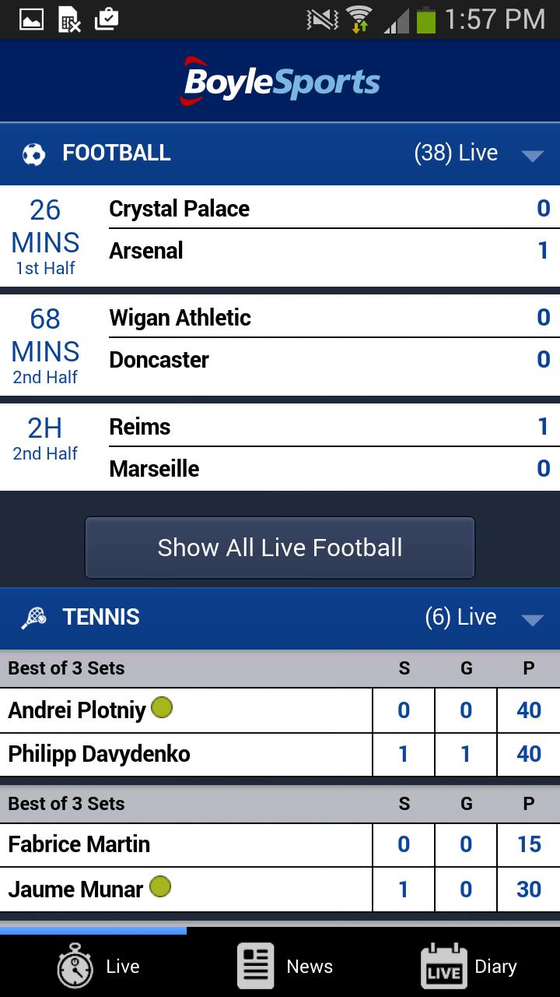Tap the News article icon
Viewport: 560px width, 997px height.
coord(256,967)
